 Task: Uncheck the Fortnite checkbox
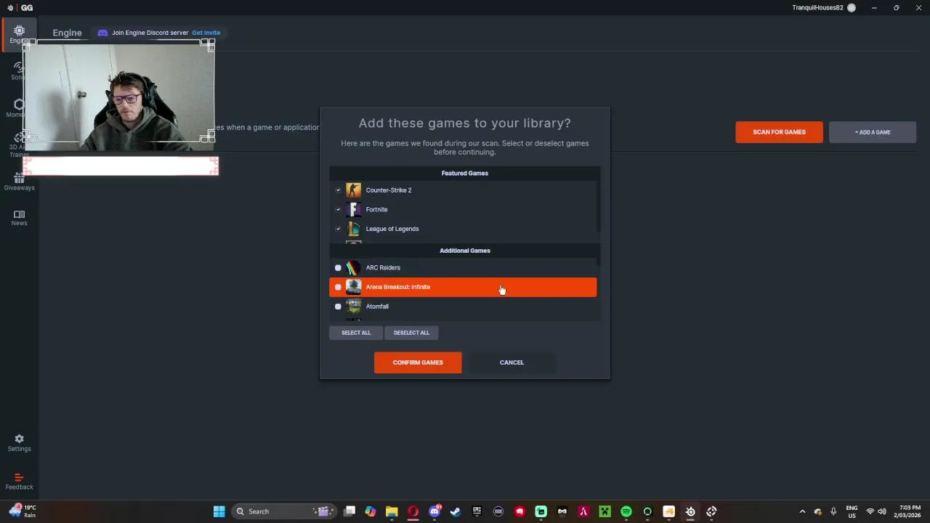click(338, 209)
